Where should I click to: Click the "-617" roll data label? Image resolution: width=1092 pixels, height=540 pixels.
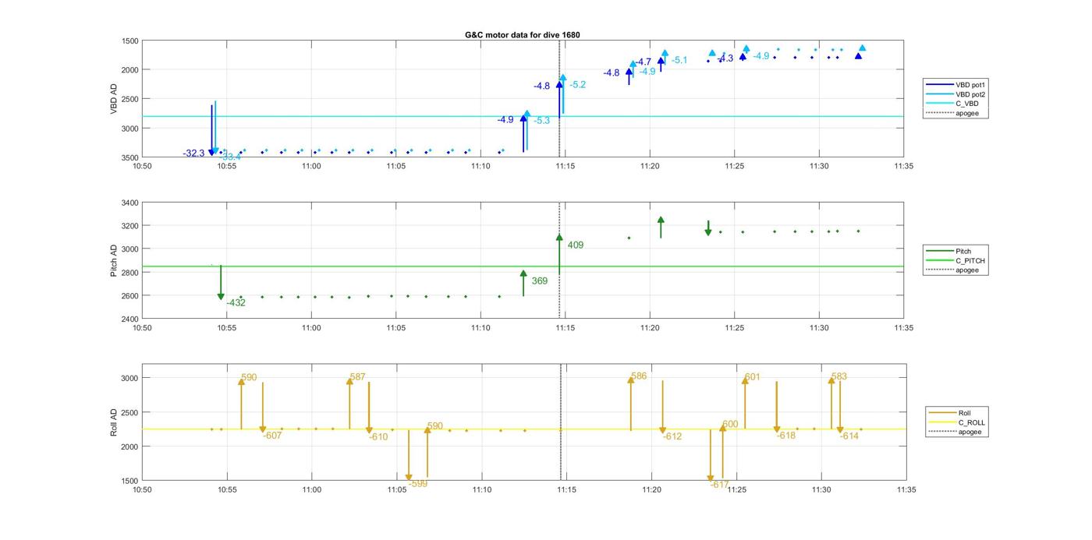click(x=719, y=485)
